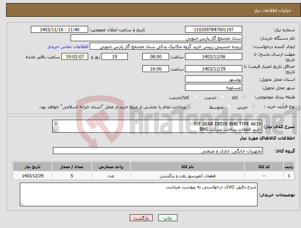The width and height of the screenshot is (301, 228).
Task: Click the تعداد / مقدار column header
Action: click(72, 167)
